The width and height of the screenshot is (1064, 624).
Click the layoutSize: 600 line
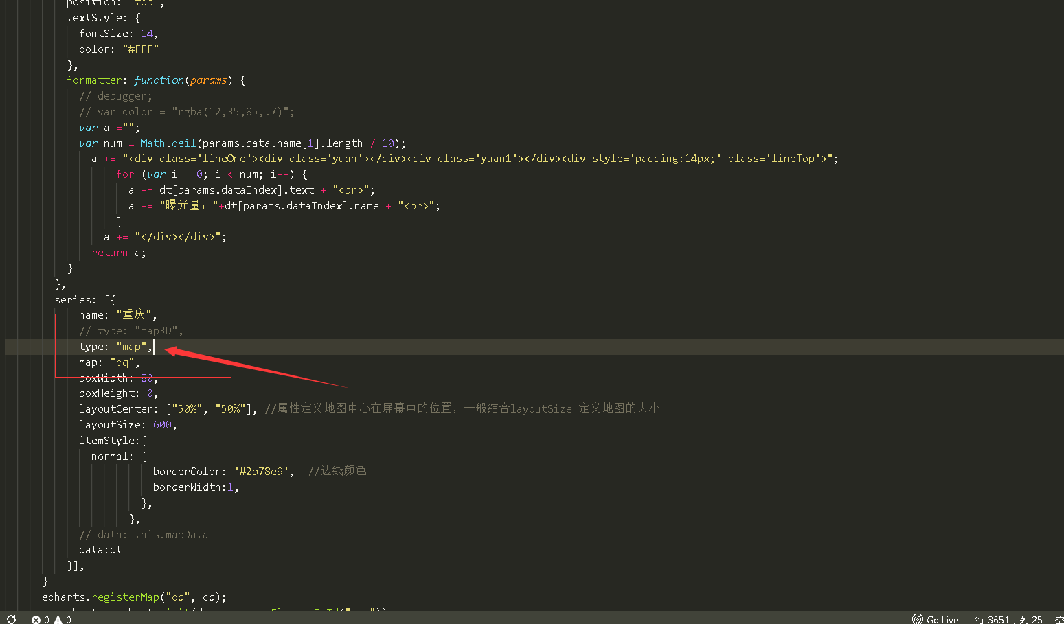[128, 425]
